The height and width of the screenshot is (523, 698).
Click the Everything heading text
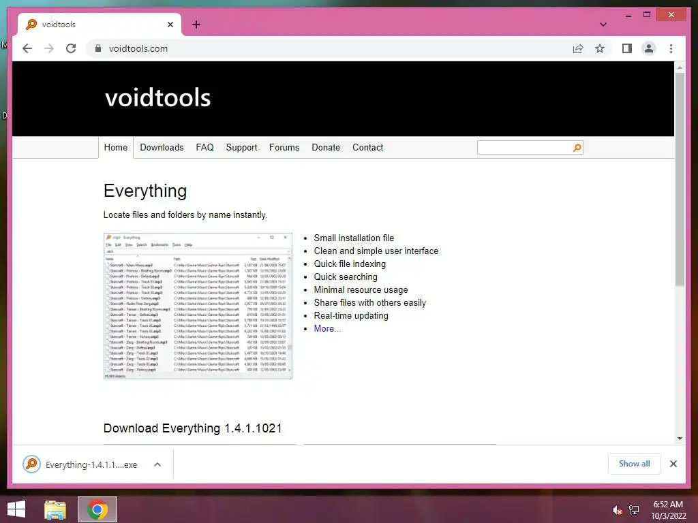point(145,191)
